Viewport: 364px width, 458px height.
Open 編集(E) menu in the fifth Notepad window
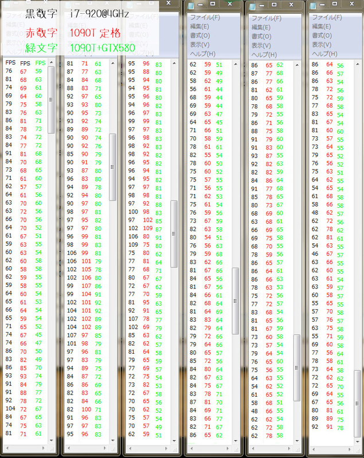tap(261, 27)
